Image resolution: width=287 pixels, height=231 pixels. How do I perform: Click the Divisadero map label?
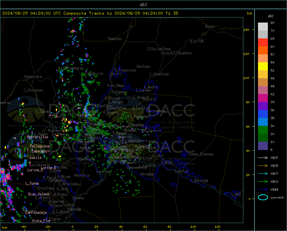point(156,111)
